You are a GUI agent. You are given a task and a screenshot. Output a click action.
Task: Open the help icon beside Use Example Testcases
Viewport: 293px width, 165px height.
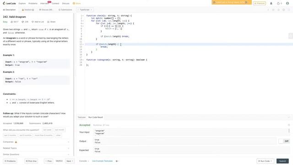(117, 161)
